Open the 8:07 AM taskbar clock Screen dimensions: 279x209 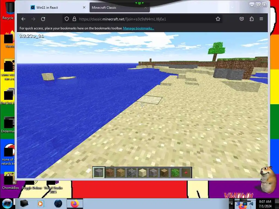point(265,204)
